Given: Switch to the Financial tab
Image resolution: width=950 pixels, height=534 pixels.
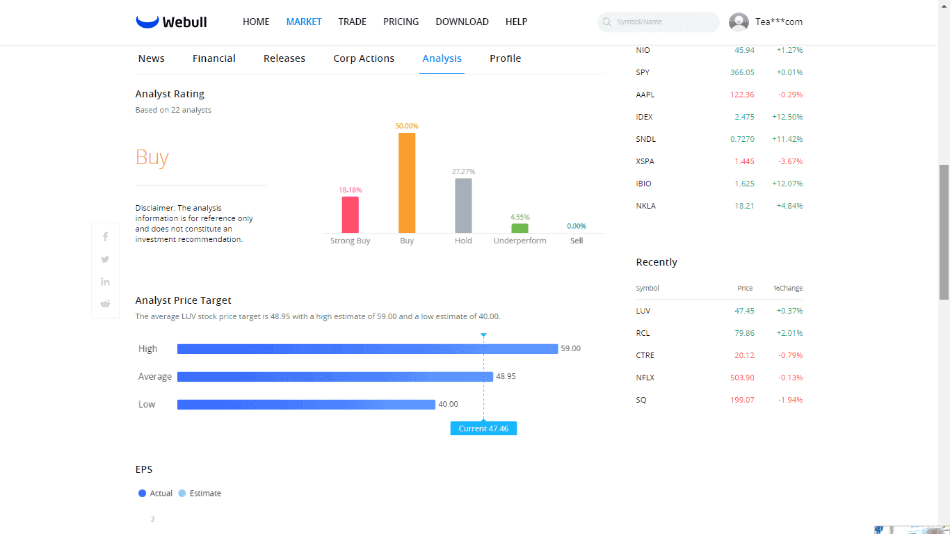Looking at the screenshot, I should click(214, 58).
